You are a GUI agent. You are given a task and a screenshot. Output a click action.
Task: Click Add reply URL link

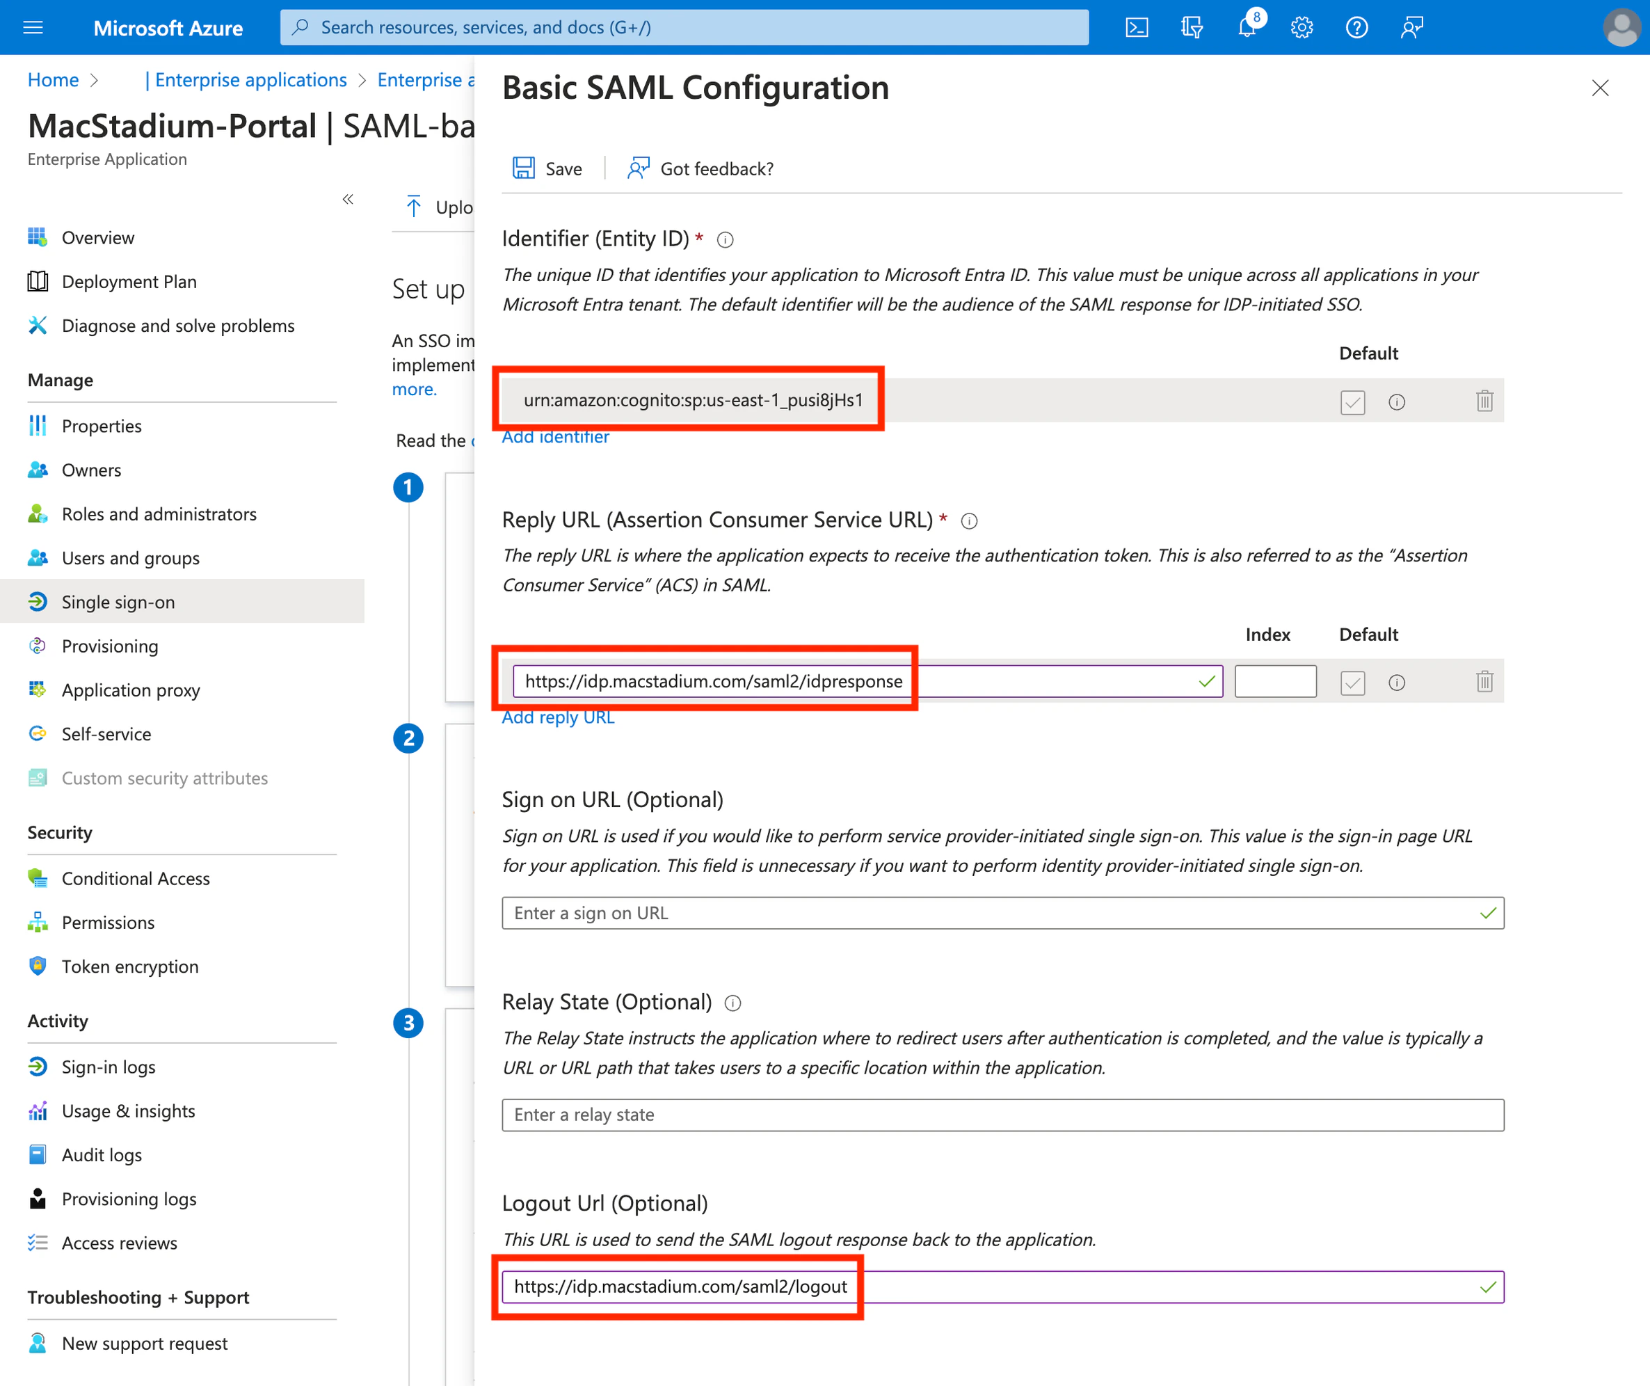coord(558,717)
